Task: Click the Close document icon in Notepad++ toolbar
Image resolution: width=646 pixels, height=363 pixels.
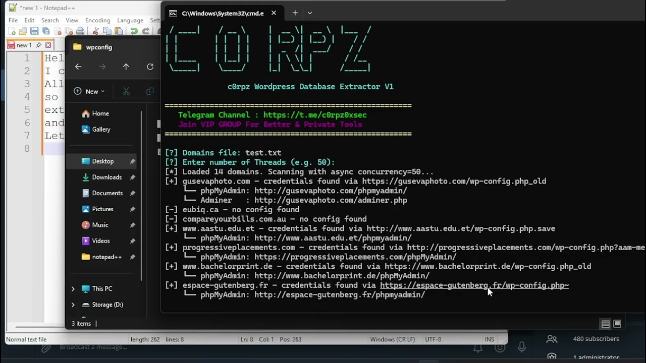Action: [58, 31]
